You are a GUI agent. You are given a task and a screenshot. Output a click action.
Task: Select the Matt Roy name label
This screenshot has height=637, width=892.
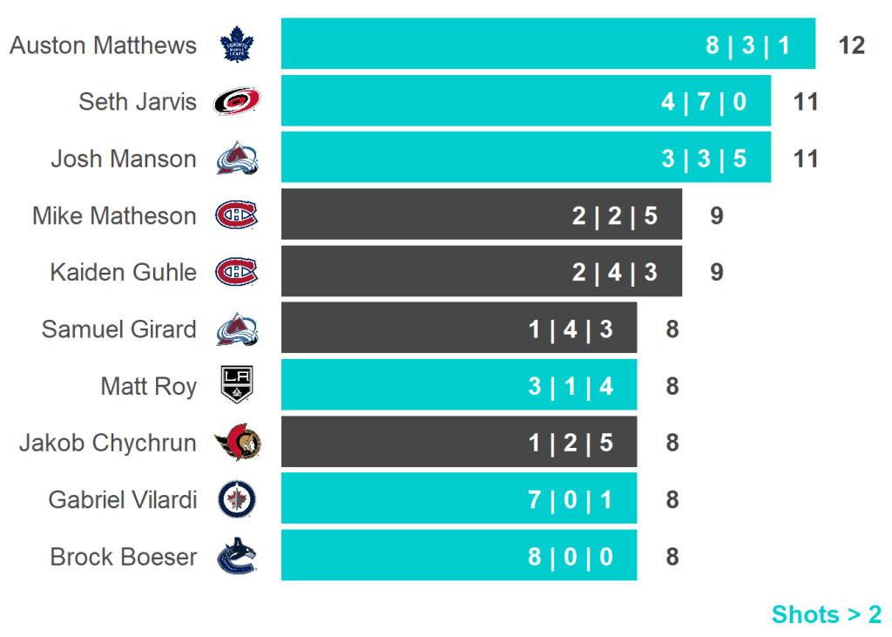(x=148, y=386)
